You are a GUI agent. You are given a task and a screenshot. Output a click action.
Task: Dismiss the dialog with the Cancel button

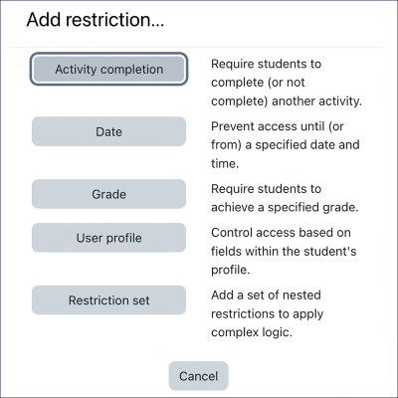[198, 376]
